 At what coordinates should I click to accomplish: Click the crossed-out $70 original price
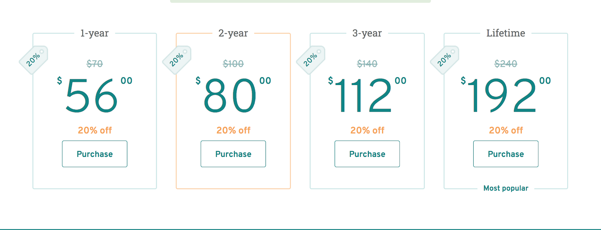point(95,64)
